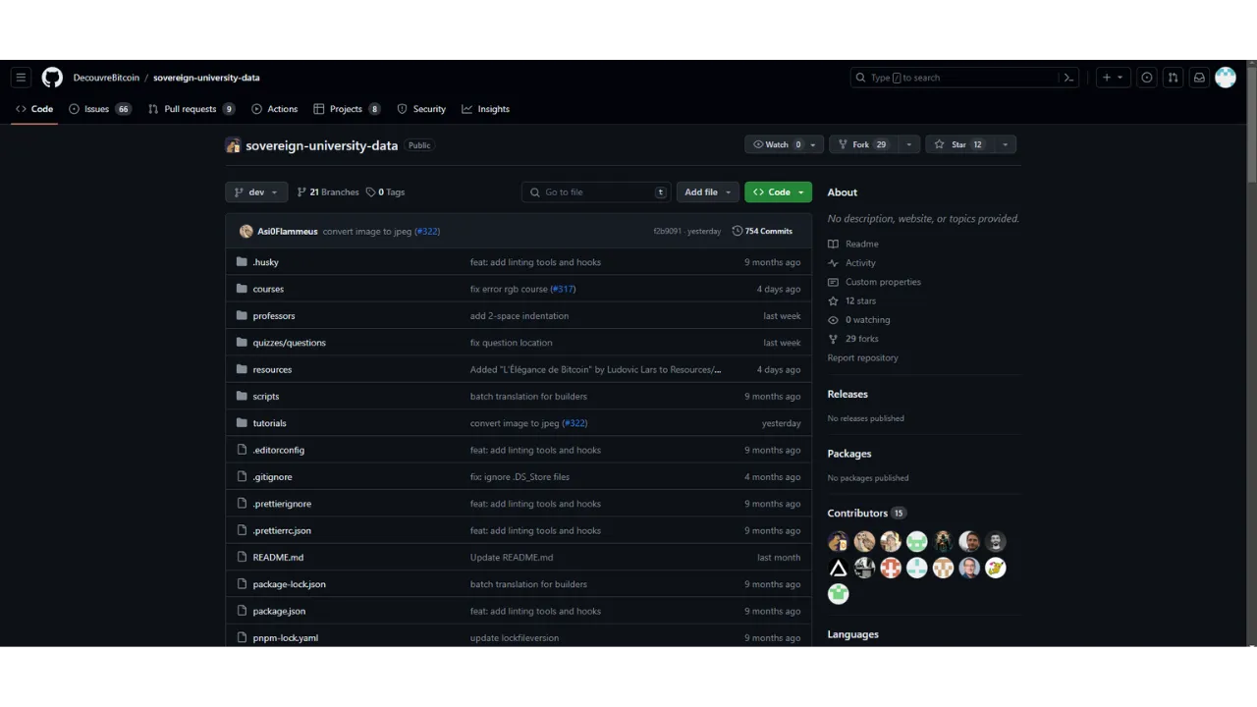Open the 21 Branches link
Screen dimensions: 1257x707
coord(328,192)
